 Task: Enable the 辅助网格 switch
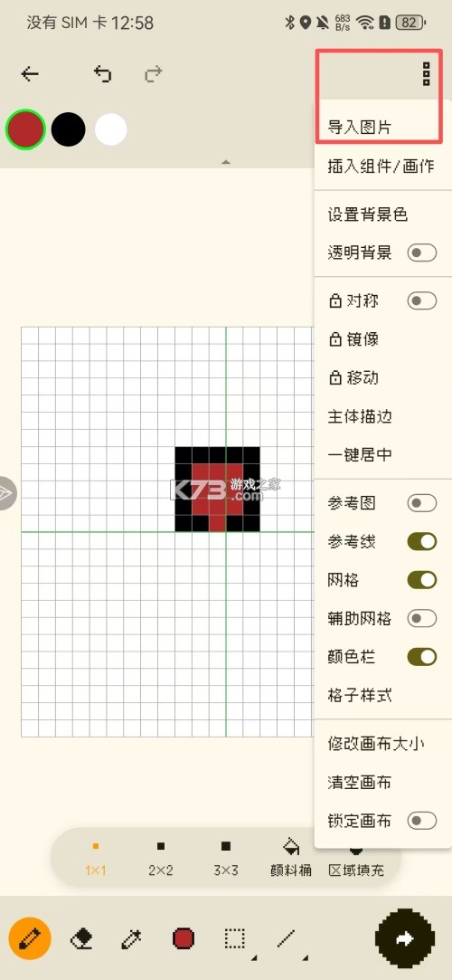pyautogui.click(x=422, y=619)
